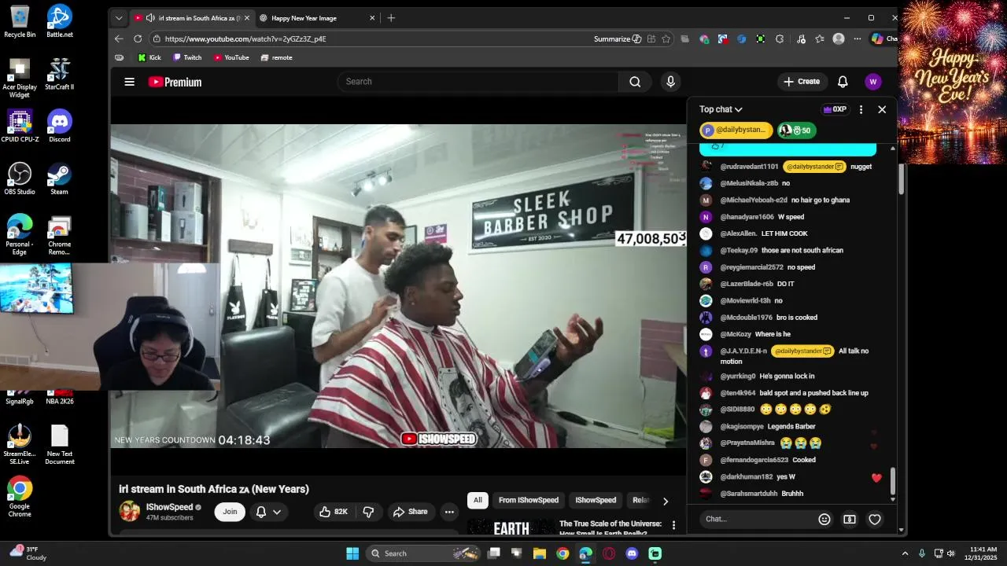
Task: Start voice search with the microphone
Action: tap(670, 82)
